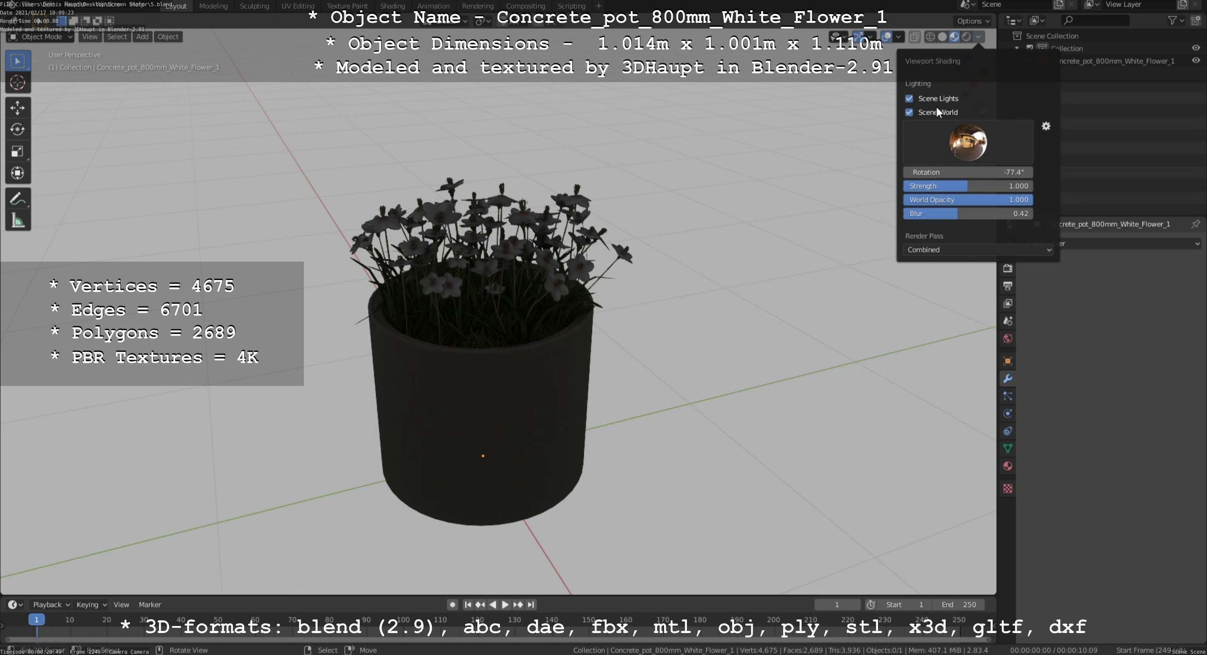Hide Concrete_pot_800mm_White_Flower_1 via eye icon
This screenshot has height=655, width=1207.
[x=1196, y=61]
